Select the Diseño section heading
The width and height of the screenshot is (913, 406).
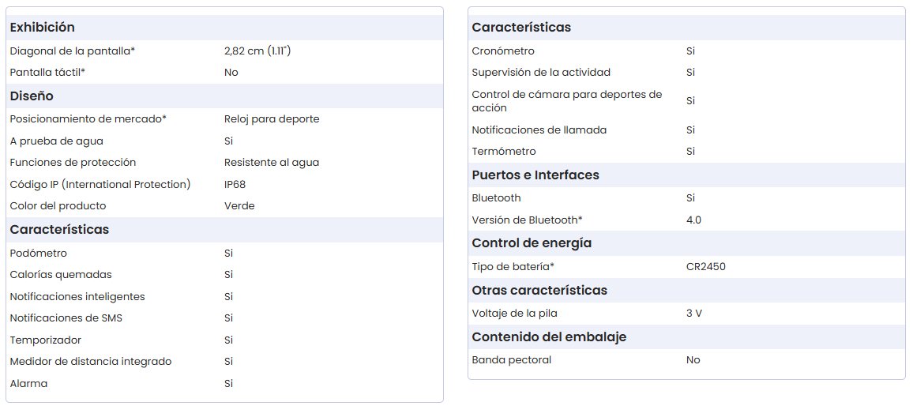[x=32, y=96]
